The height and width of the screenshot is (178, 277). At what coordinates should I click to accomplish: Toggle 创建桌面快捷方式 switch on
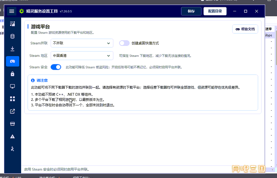click(124, 43)
